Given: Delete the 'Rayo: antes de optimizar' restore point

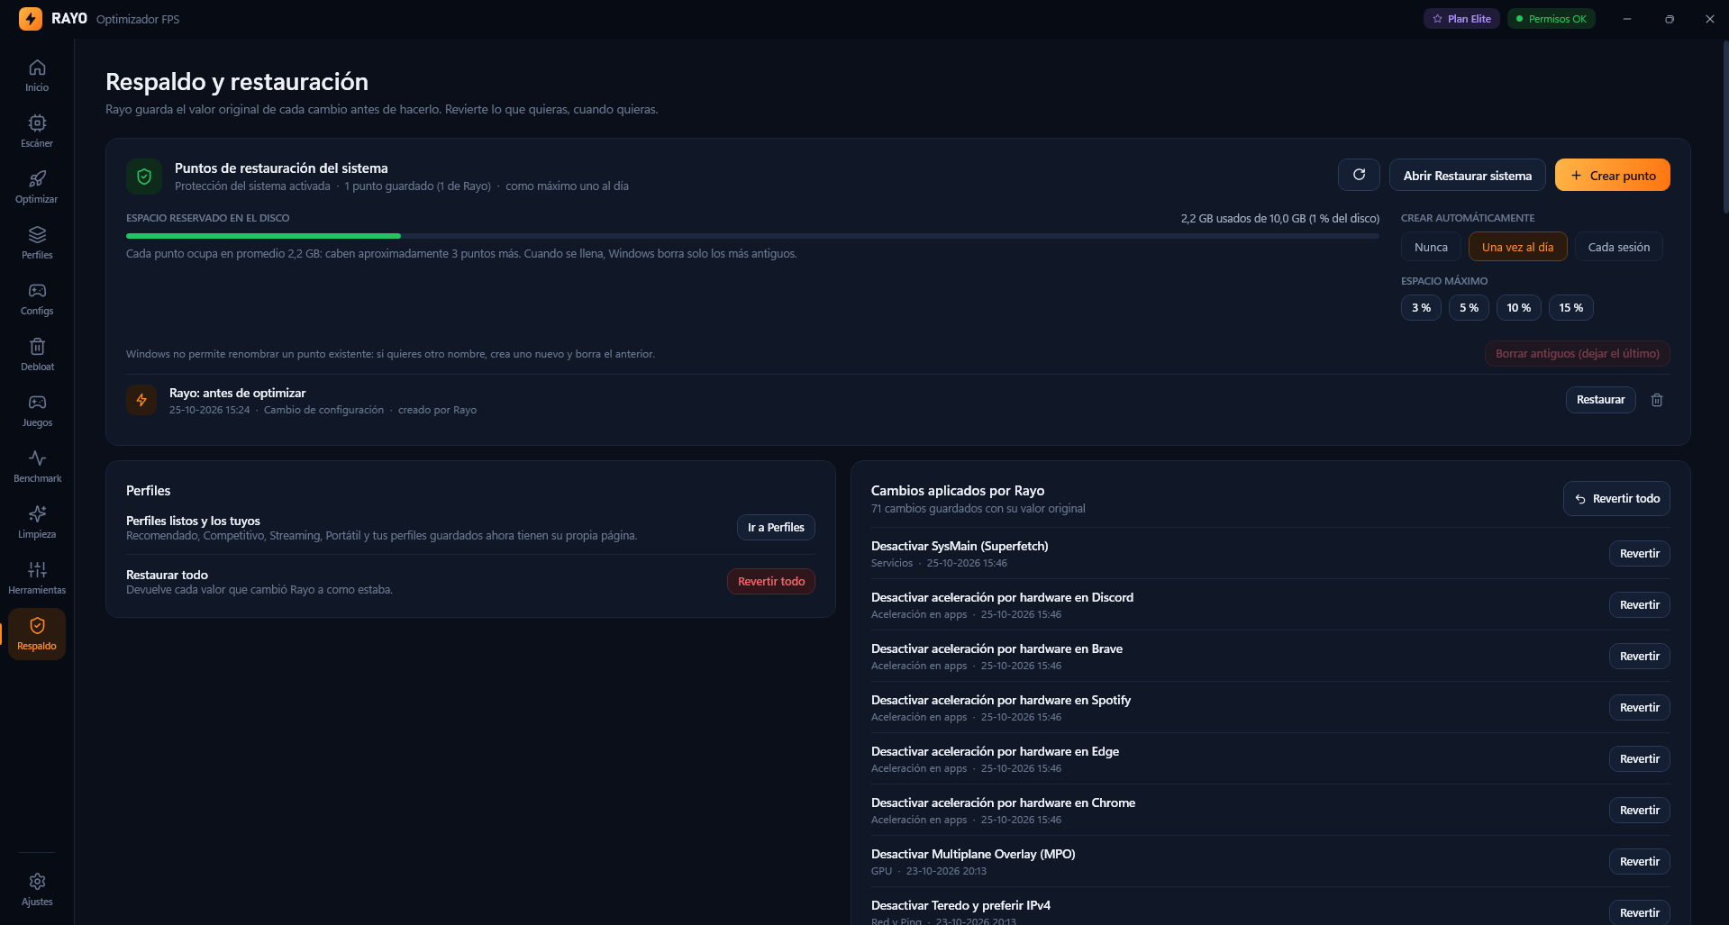Looking at the screenshot, I should 1656,400.
